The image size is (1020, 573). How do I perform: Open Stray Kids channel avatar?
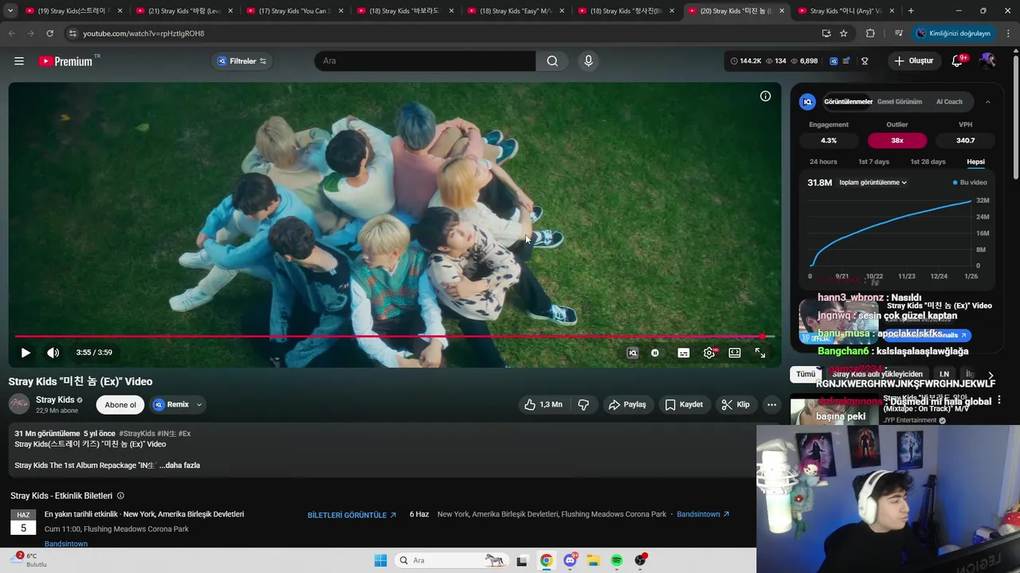point(19,404)
